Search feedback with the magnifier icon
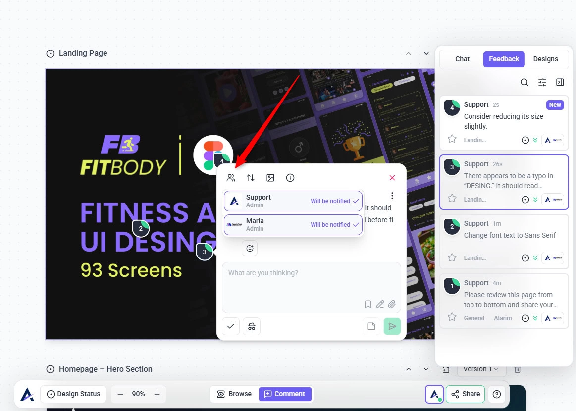The width and height of the screenshot is (576, 411). point(524,82)
